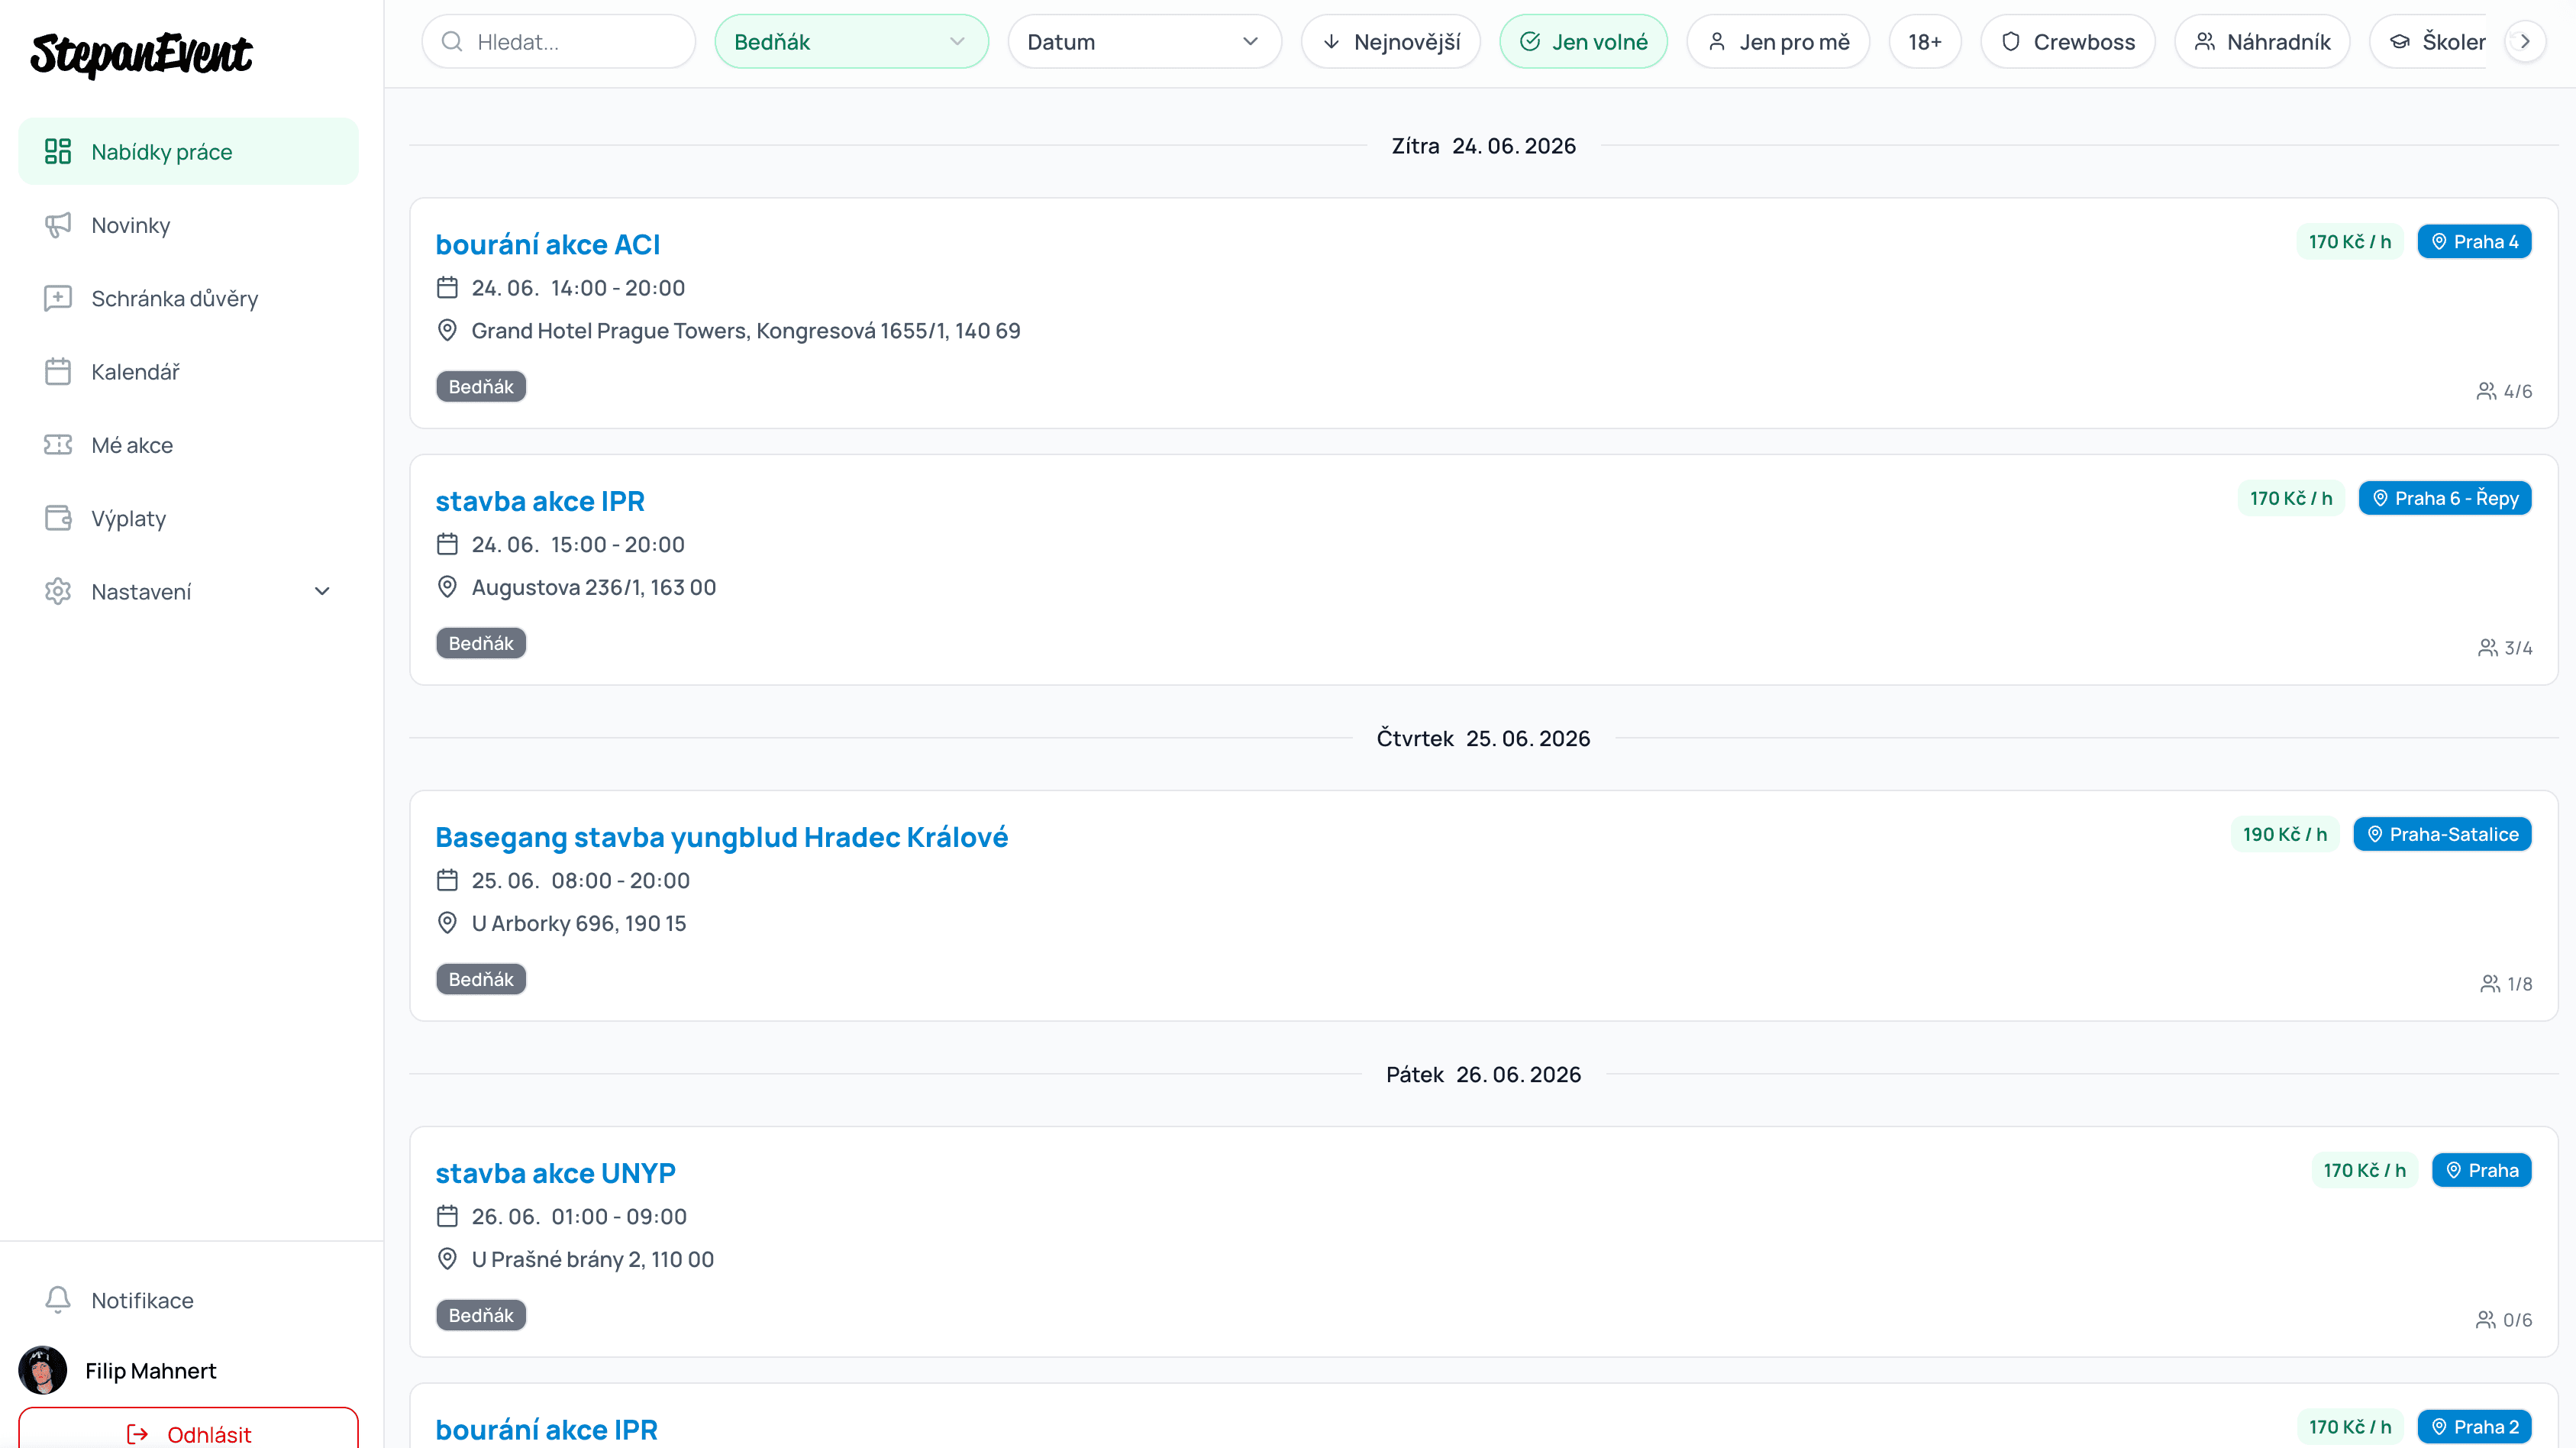Click the Výplaty wallet icon
This screenshot has width=2576, height=1448.
[x=58, y=518]
